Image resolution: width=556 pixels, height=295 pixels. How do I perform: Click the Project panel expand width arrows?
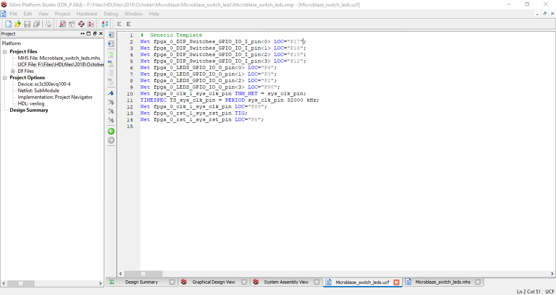83,34
